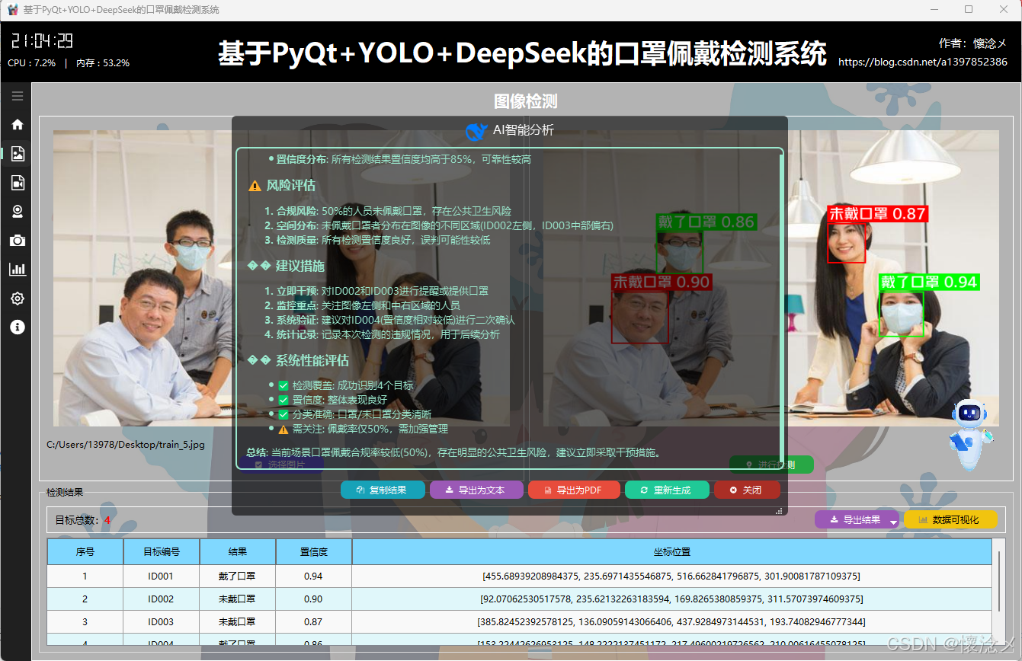Select the ID001 cell in the table
This screenshot has width=1022, height=661.
pyautogui.click(x=162, y=576)
